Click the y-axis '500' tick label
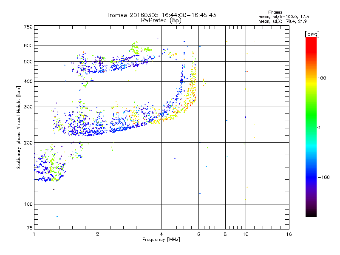Viewport: 340px width, 255px height. [x=28, y=62]
